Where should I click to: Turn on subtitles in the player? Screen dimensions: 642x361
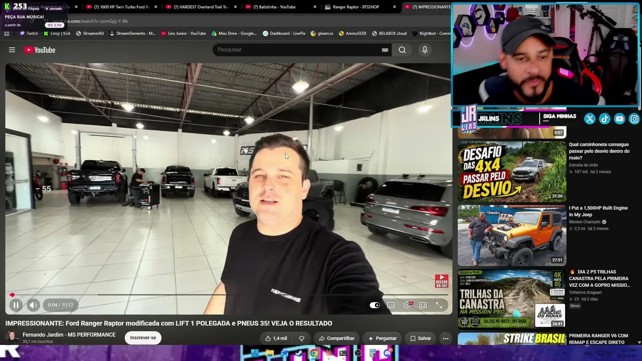point(391,305)
